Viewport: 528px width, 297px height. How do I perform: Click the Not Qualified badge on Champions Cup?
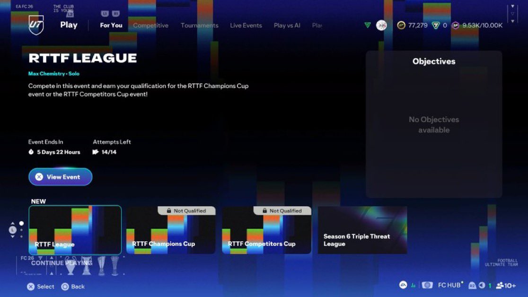click(186, 210)
